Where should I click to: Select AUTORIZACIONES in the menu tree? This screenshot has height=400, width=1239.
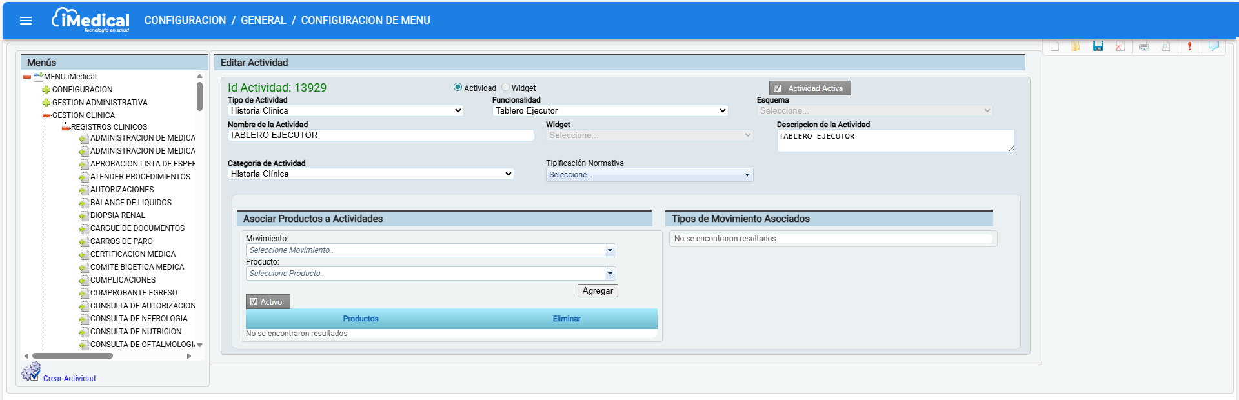coord(122,190)
